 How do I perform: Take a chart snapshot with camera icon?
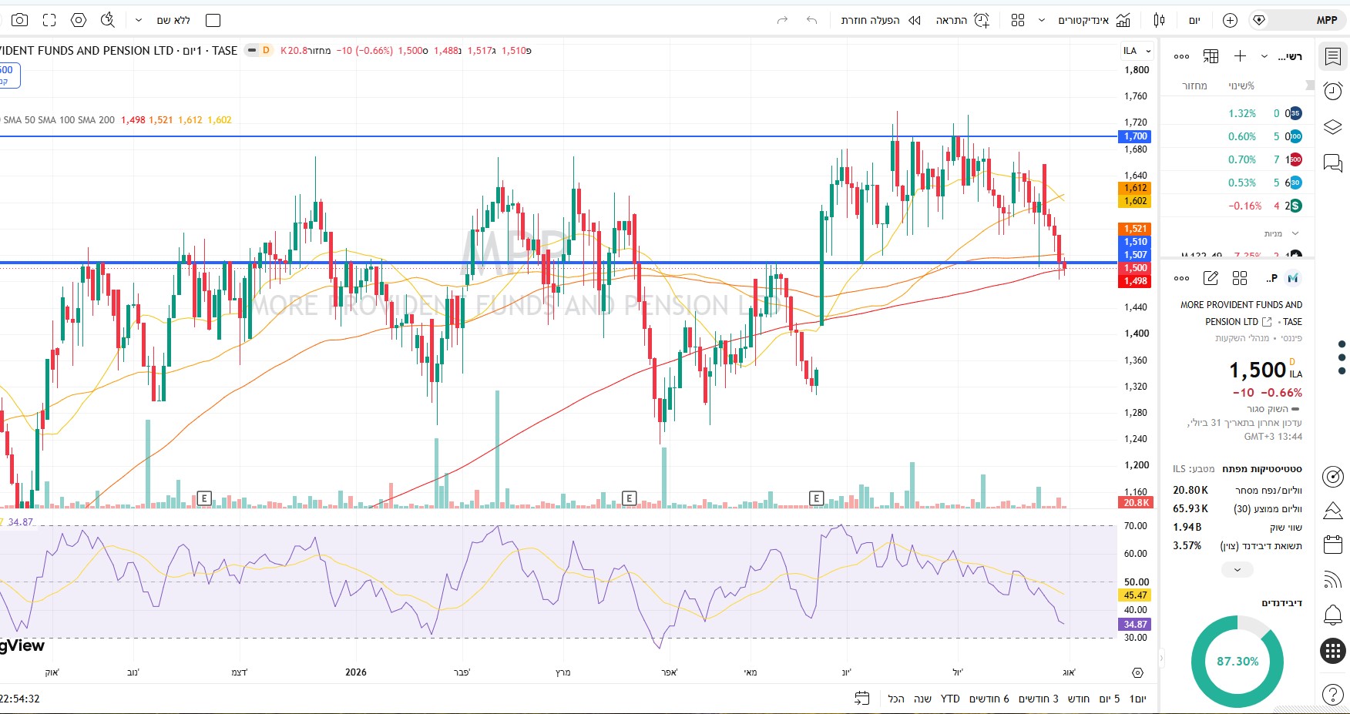(20, 20)
